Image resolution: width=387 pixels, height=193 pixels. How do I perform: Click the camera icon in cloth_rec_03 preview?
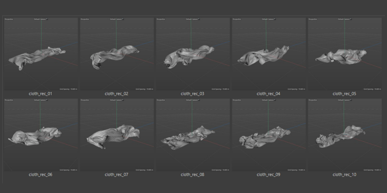(x=199, y=19)
